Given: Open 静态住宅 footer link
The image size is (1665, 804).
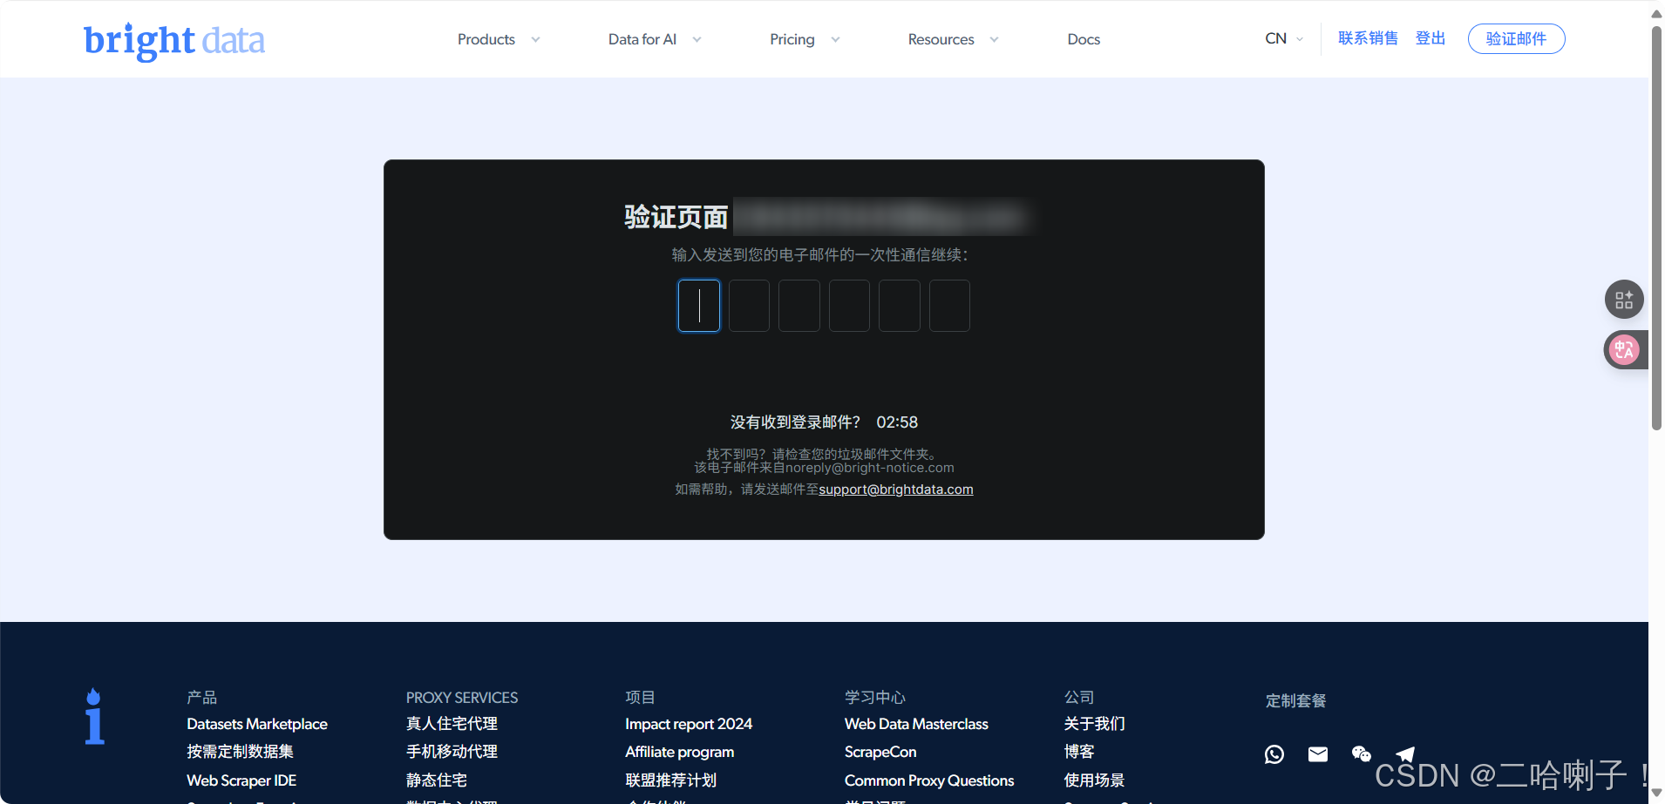Looking at the screenshot, I should point(437,780).
